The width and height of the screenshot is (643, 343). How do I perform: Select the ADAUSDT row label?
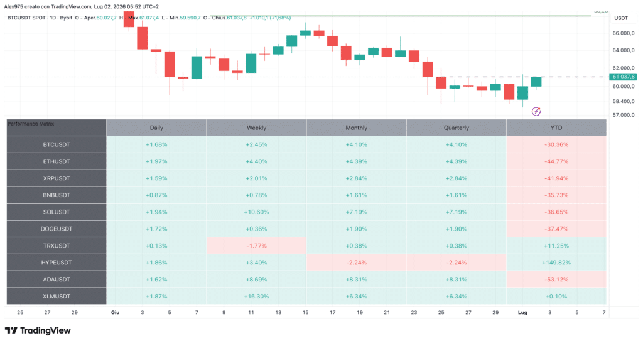(56, 279)
